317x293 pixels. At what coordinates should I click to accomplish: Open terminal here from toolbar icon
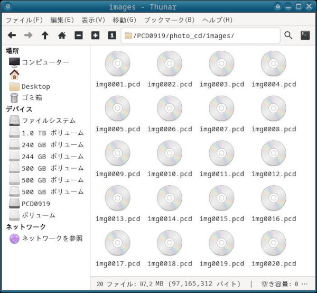[x=305, y=35]
